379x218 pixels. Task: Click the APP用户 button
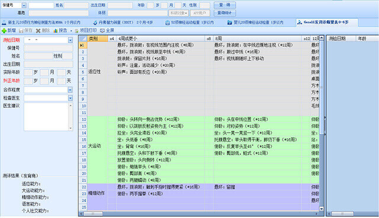200,13
